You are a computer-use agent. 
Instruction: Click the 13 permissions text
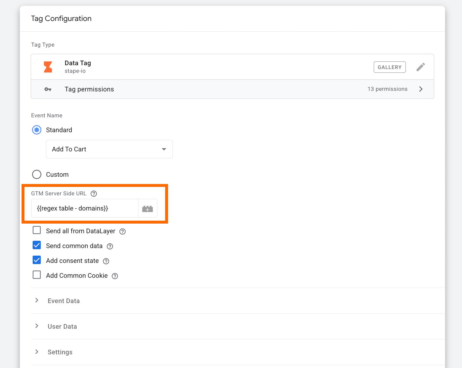pos(387,89)
